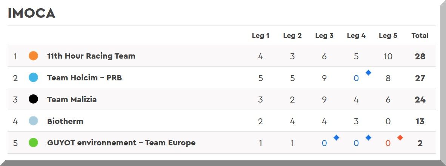
Task: Click blue diamond beside GUYOT Leg 3 score
Action: (336, 138)
